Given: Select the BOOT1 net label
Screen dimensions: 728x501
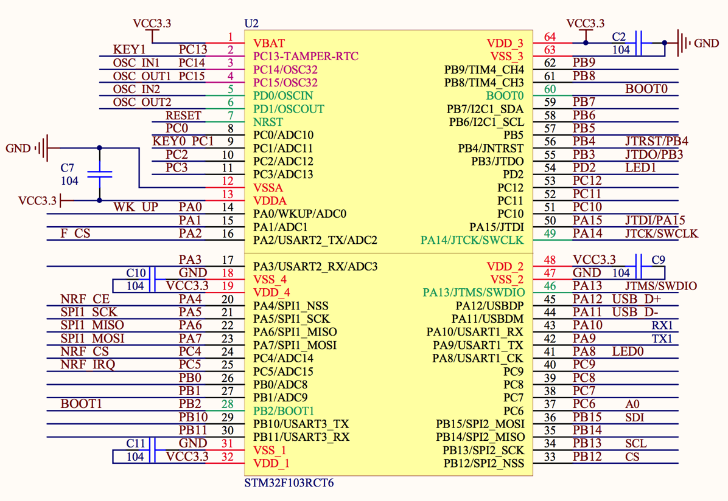Looking at the screenshot, I should [x=81, y=404].
